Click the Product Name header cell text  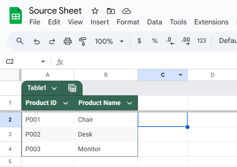[99, 103]
